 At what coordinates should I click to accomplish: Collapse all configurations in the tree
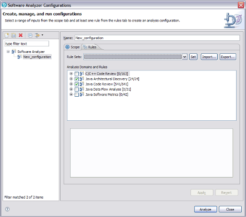point(30,35)
